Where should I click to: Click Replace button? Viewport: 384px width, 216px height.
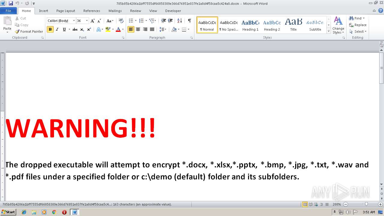pos(358,25)
